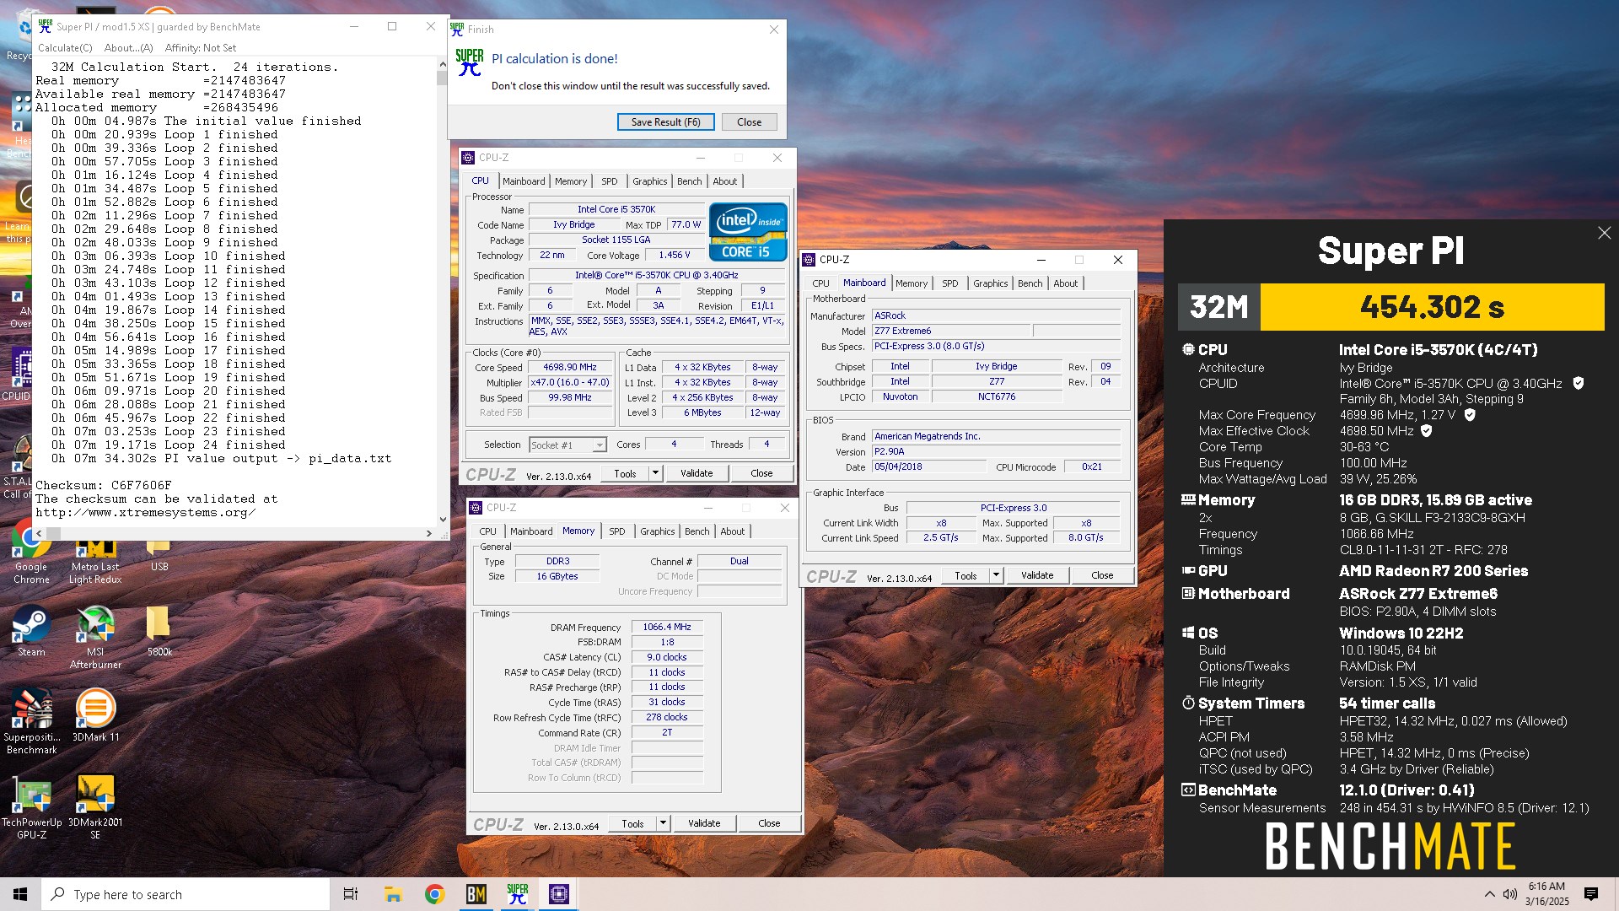Open Metro Last Light Redux shortcut
The height and width of the screenshot is (911, 1619).
coord(95,553)
